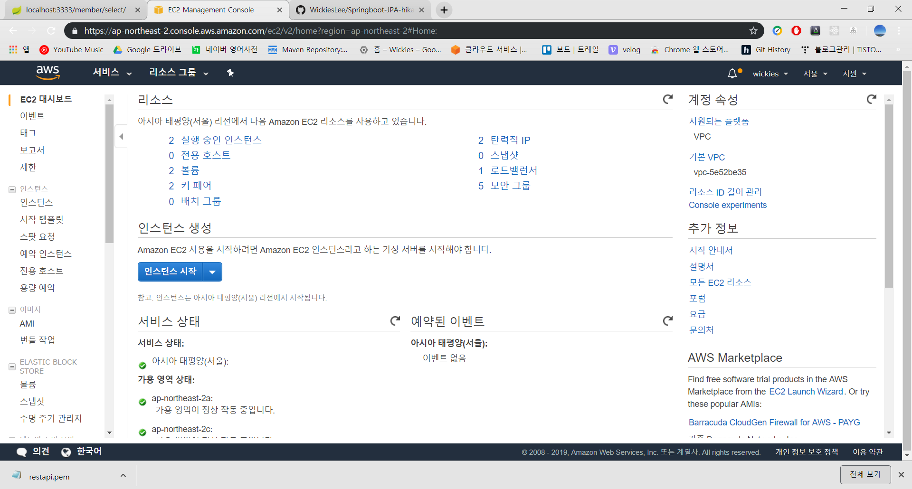Click the sidebar scrollbar down arrow
Viewport: 912px width, 489px height.
(x=109, y=433)
